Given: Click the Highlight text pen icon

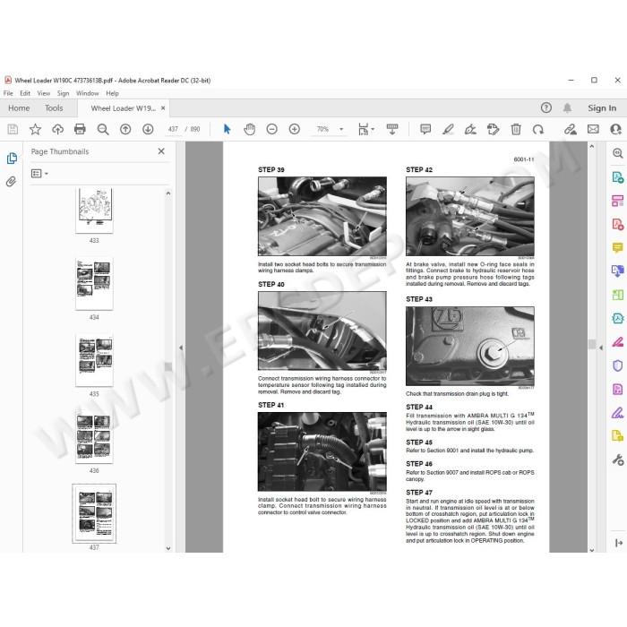Looking at the screenshot, I should click(448, 129).
